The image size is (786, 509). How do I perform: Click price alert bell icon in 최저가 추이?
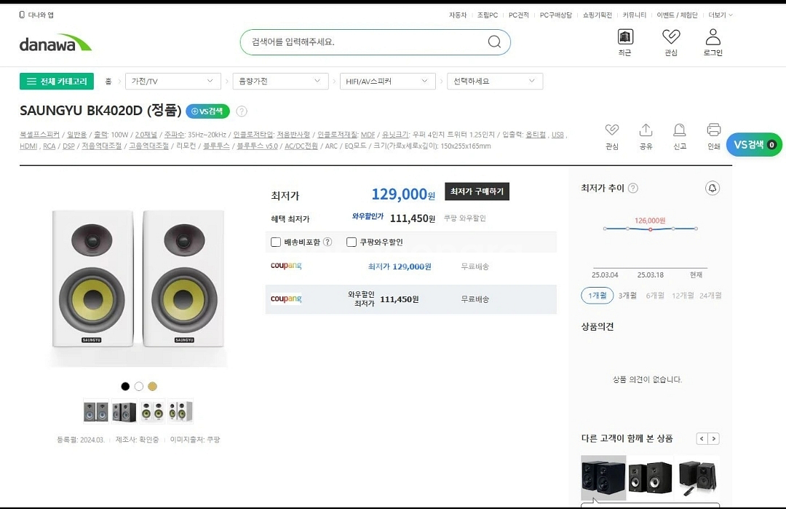click(712, 188)
